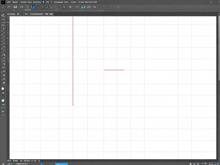The height and width of the screenshot is (165, 220).
Task: Select the short horizontal pink line on the canvas
Action: click(114, 70)
